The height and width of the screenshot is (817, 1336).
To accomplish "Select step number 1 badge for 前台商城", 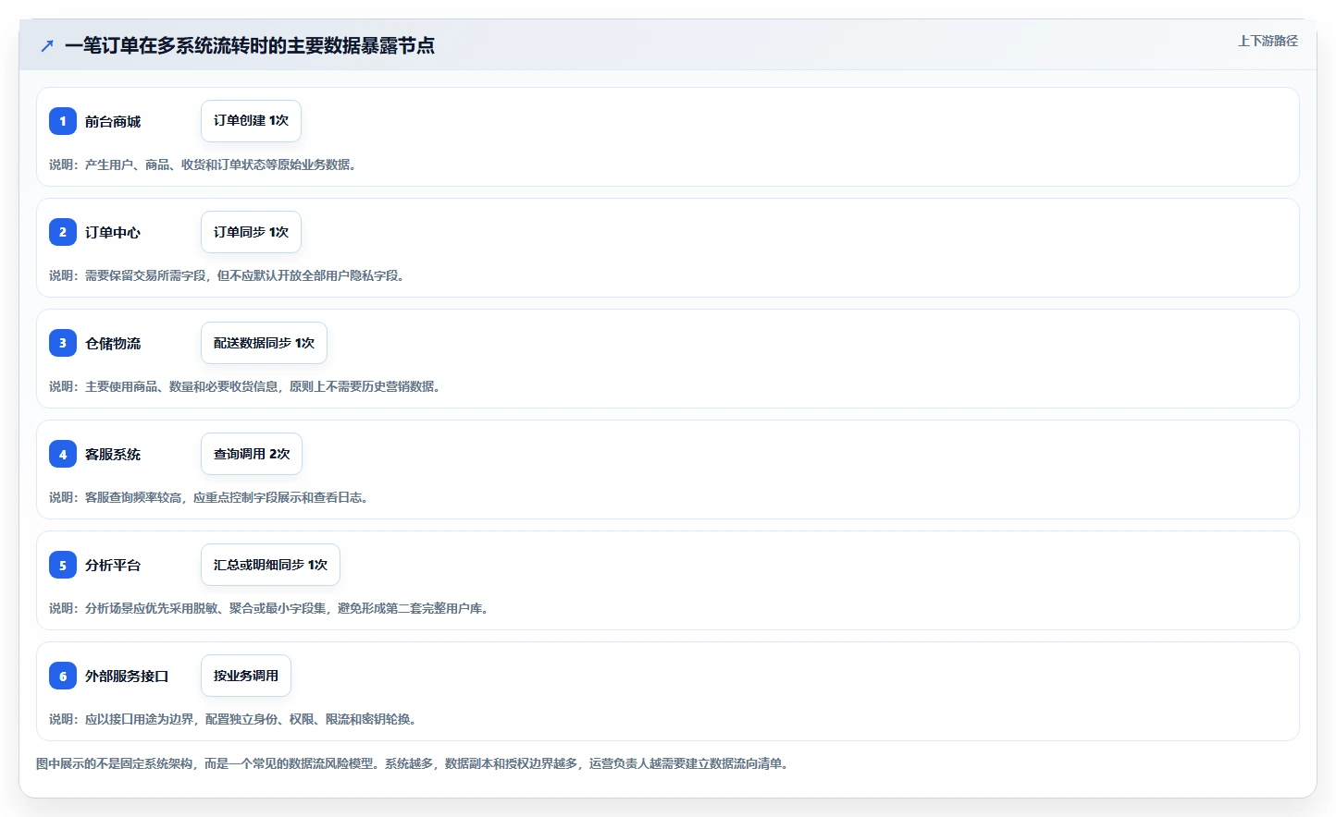I will 63,121.
